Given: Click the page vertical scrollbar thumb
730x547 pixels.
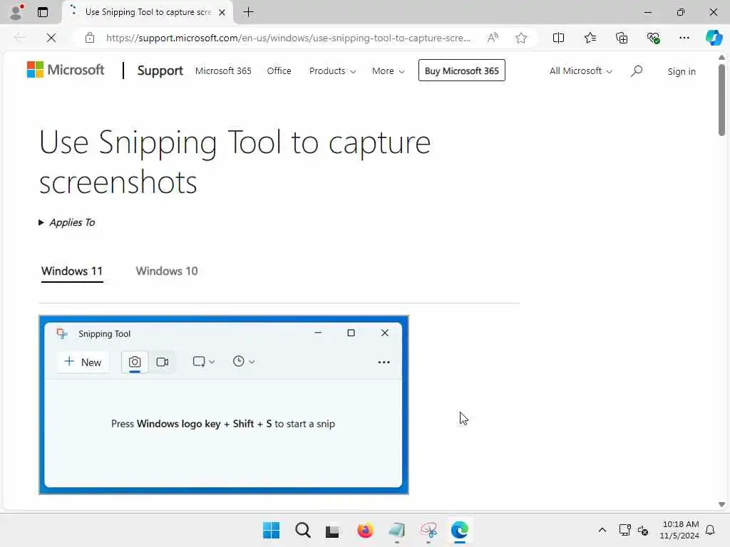Looking at the screenshot, I should pos(721,100).
